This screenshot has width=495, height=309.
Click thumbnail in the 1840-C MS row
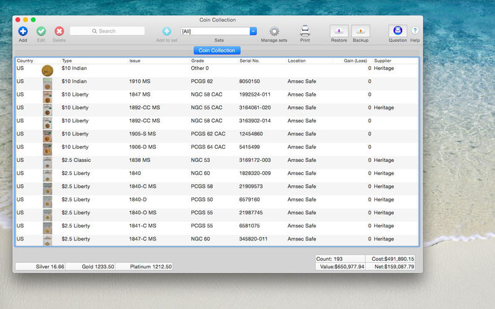[48, 189]
